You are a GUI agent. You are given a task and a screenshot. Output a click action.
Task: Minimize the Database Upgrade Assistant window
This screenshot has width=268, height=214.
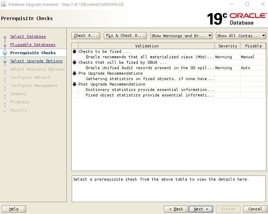point(232,4)
